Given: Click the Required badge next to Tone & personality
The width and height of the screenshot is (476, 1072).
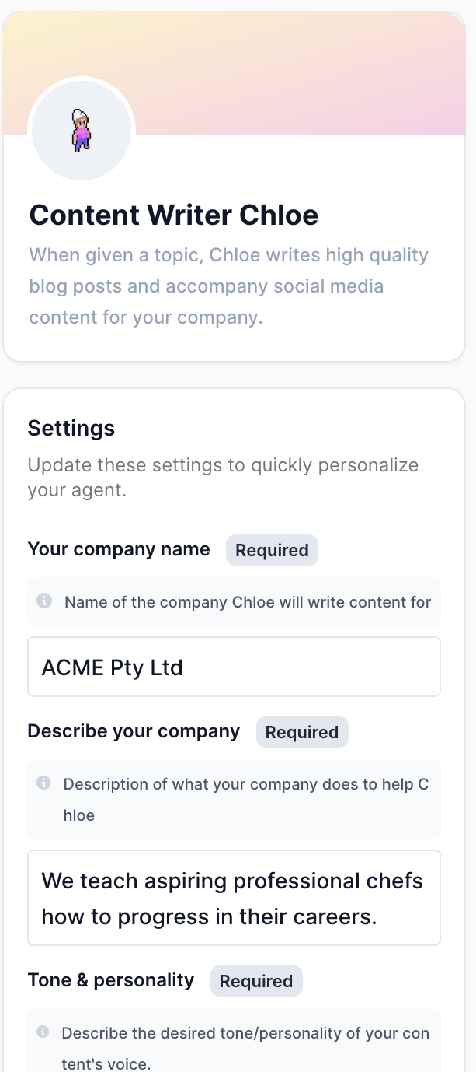Looking at the screenshot, I should [256, 981].
